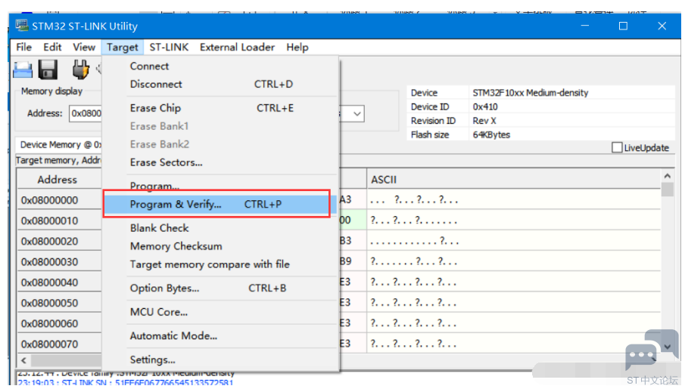The width and height of the screenshot is (685, 392).
Task: Open the View menu
Action: (x=84, y=47)
